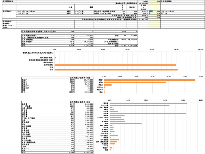The image size is (205, 154).
Task: Select the blue data bar for パシフィックネット
Action: [x=151, y=11]
